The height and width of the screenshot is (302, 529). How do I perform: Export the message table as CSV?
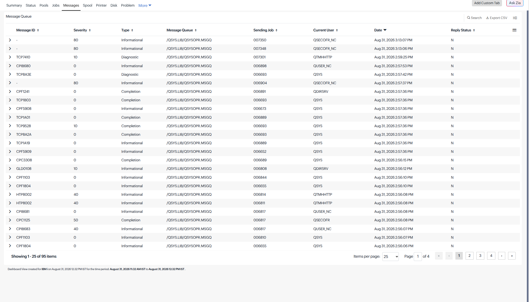click(496, 18)
